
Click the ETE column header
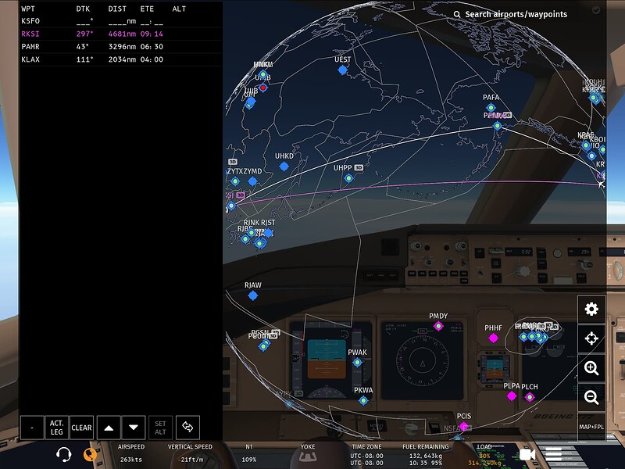tap(147, 9)
